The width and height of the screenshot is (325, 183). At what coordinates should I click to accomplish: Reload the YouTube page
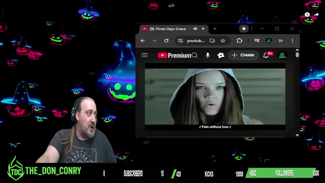point(166,41)
